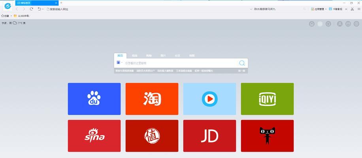This screenshot has height=158, width=362.
Task: Open the 从360导入 bookmarks folder
Action: tap(21, 16)
